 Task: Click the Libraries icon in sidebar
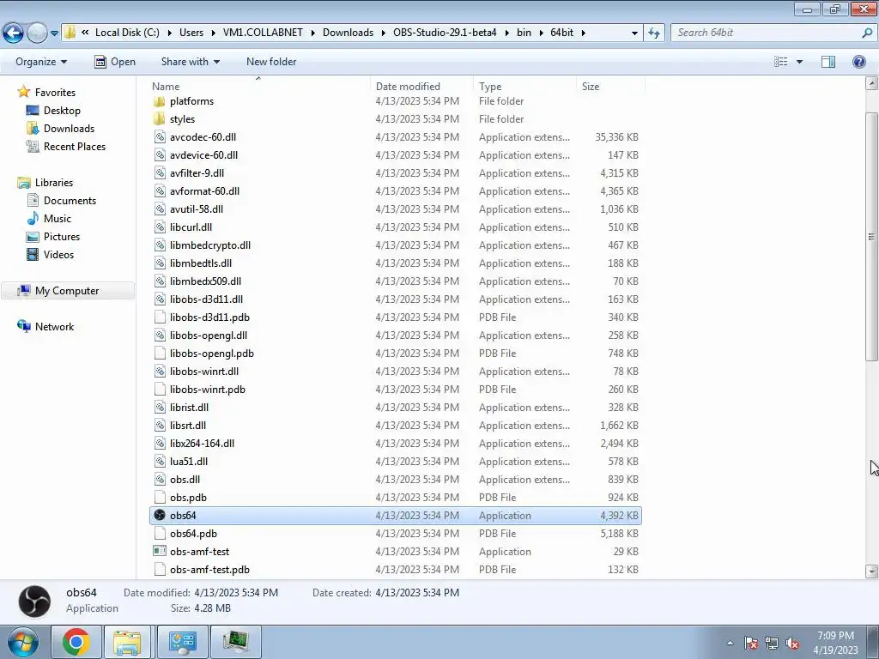23,183
